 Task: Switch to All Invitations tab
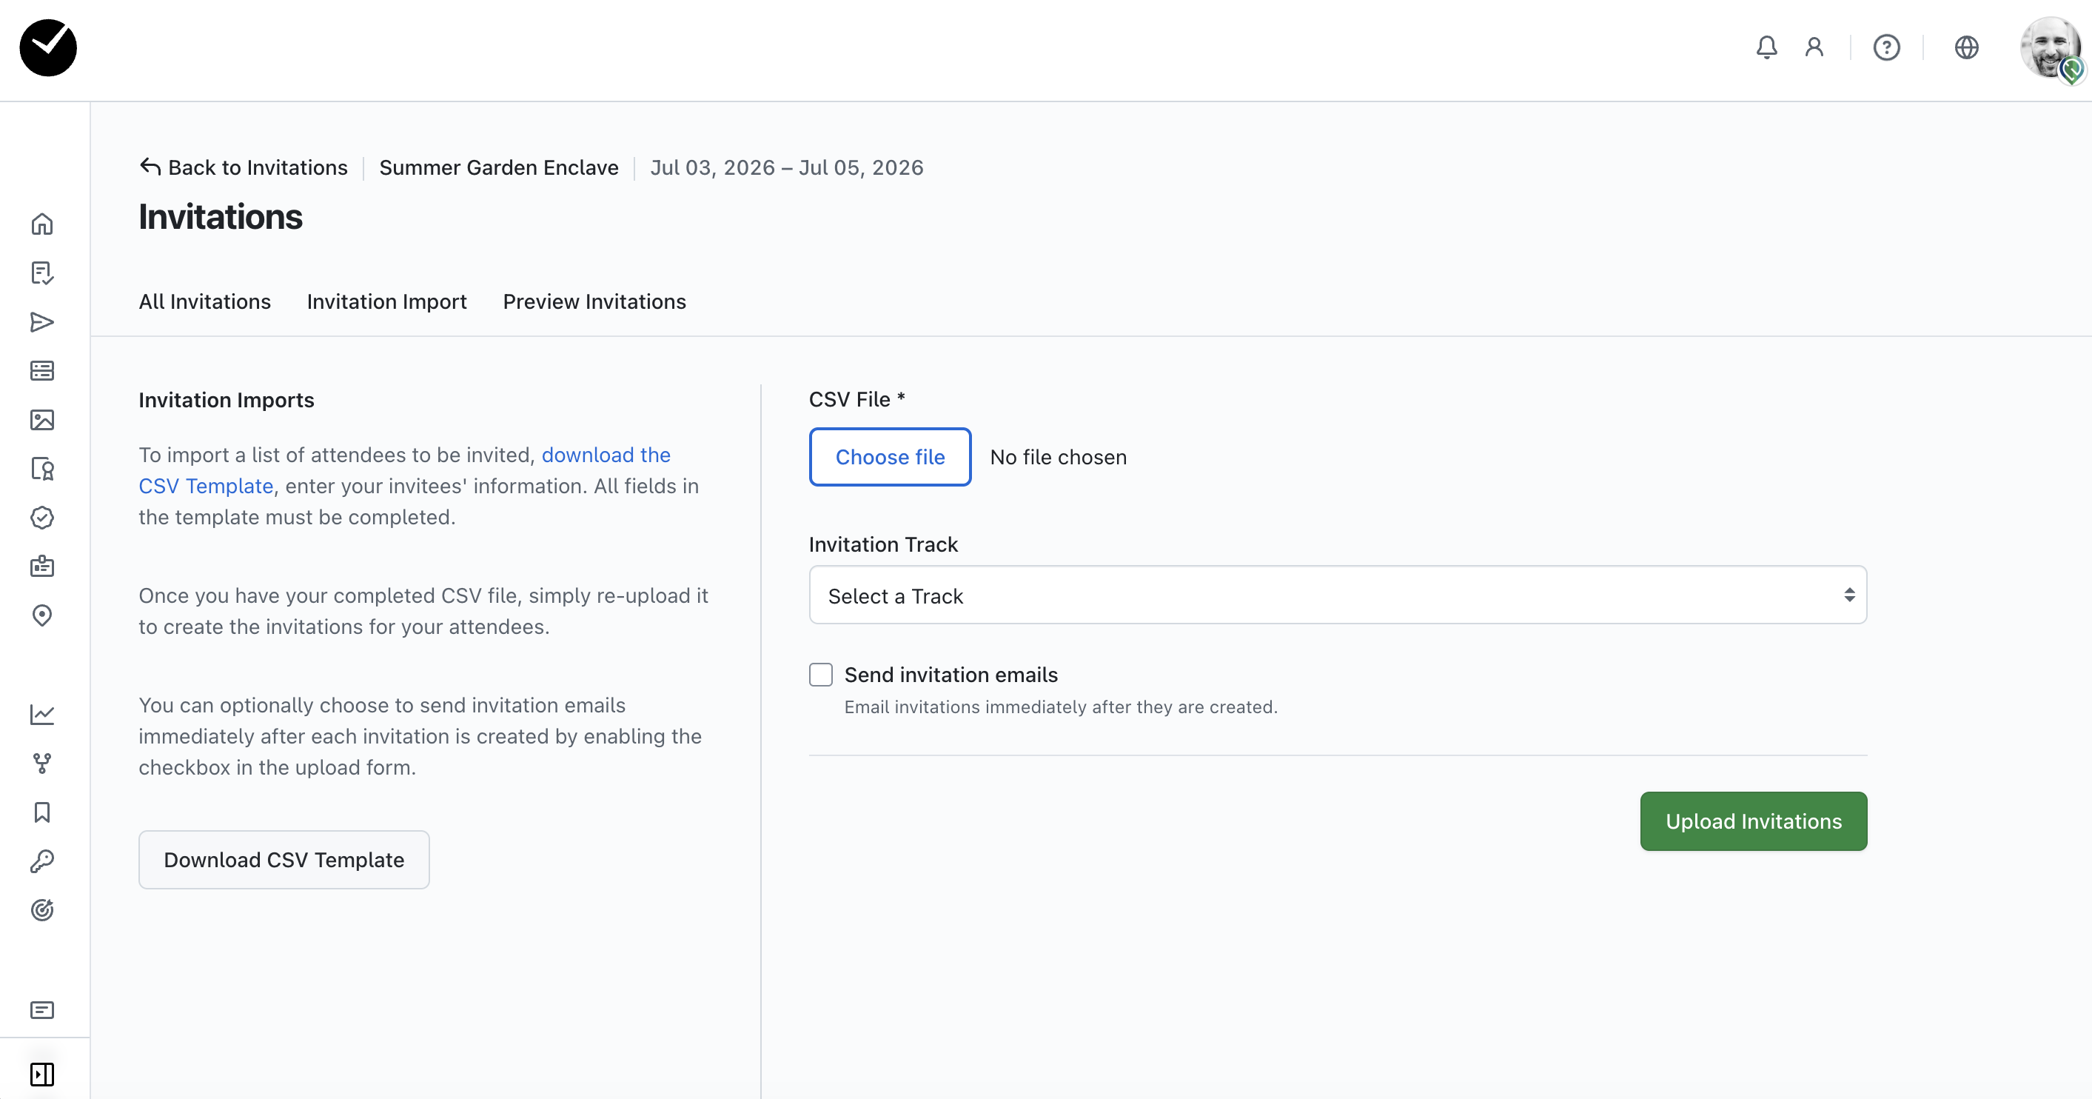[x=204, y=301]
